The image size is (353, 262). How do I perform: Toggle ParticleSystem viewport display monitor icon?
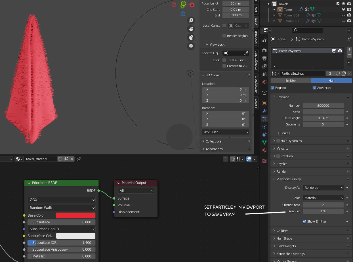(x=334, y=51)
